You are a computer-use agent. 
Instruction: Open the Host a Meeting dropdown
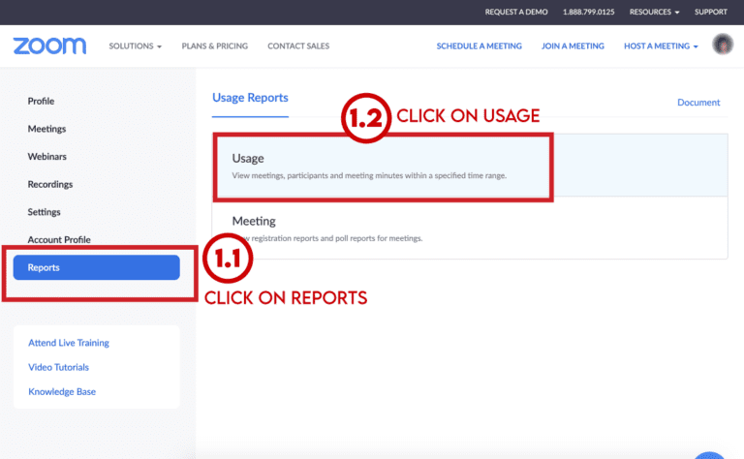coord(661,46)
